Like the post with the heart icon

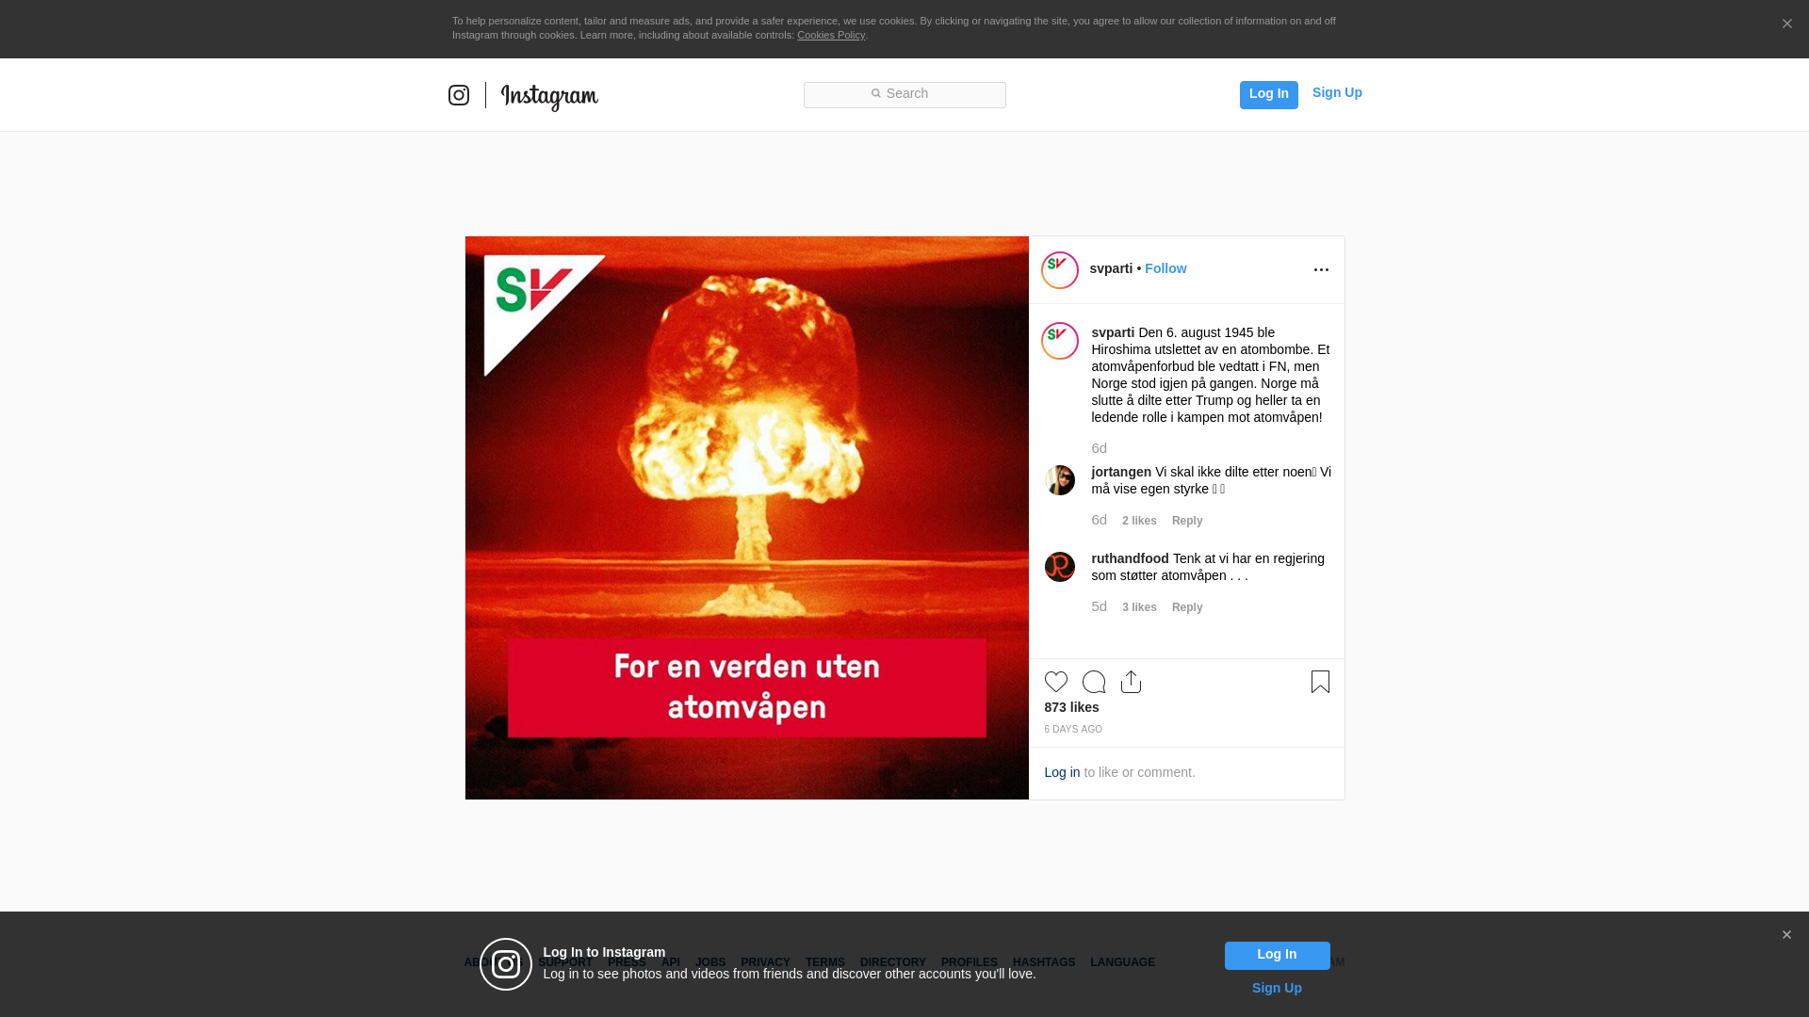[1056, 682]
